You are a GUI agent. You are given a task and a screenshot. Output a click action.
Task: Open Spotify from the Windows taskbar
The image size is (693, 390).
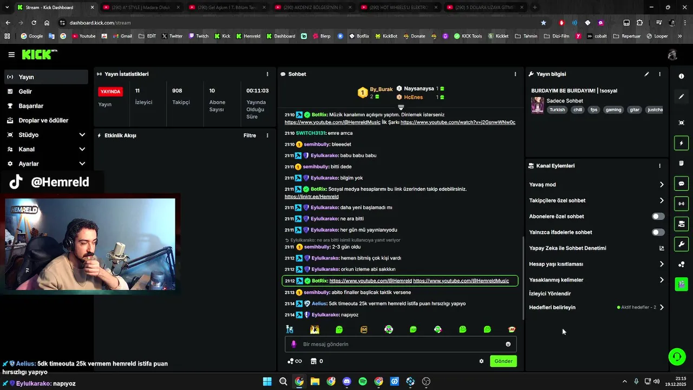363,381
